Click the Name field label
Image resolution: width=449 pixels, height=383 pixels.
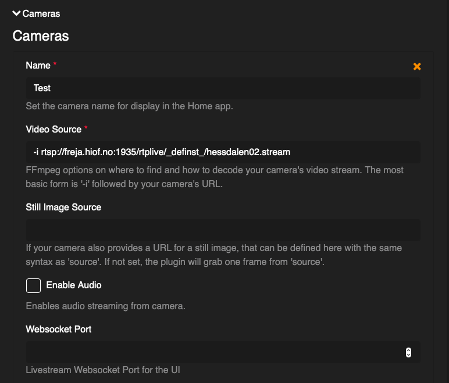coord(38,66)
